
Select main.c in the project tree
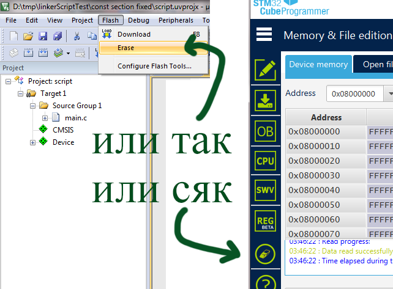[76, 118]
